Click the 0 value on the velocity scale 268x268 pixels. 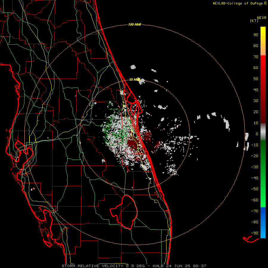click(257, 134)
